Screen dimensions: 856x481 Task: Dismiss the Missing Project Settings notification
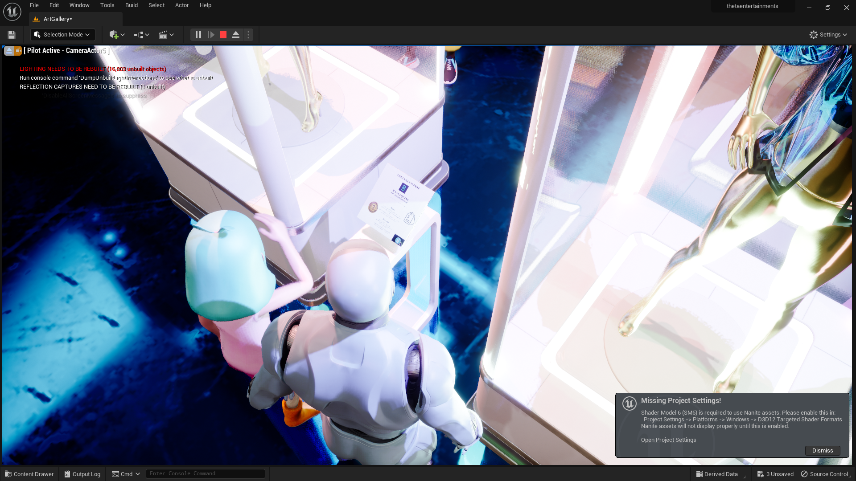pos(822,451)
